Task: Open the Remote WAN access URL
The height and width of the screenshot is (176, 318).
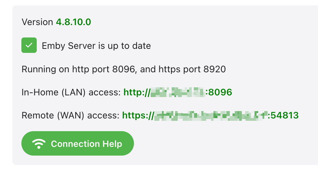Action: click(210, 115)
